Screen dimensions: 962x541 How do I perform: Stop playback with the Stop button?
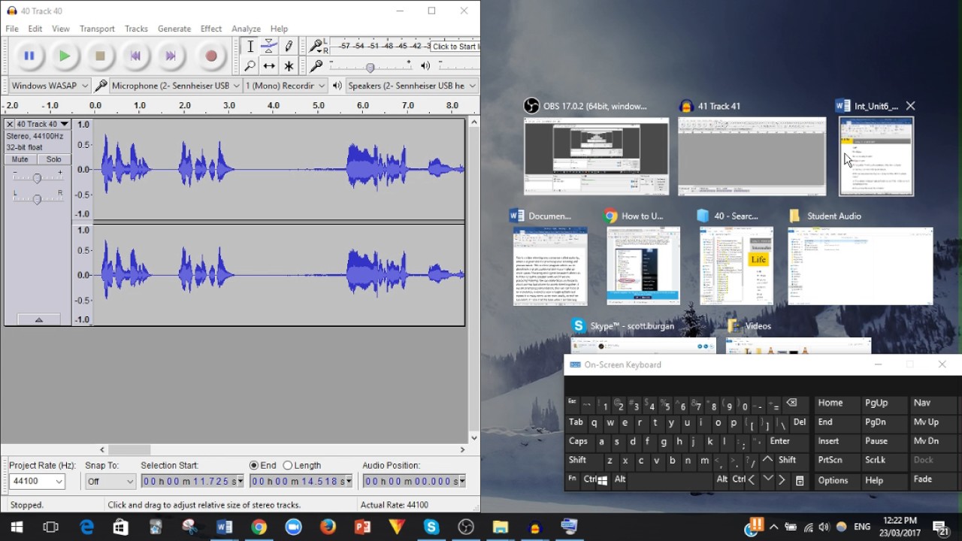pyautogui.click(x=100, y=56)
